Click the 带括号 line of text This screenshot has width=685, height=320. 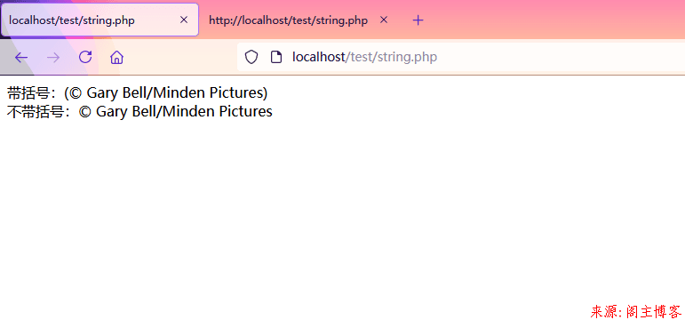click(x=137, y=93)
